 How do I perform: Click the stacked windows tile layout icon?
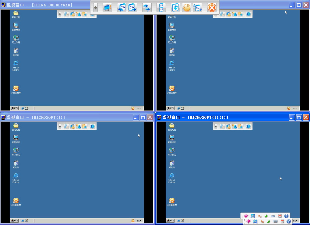161,8
